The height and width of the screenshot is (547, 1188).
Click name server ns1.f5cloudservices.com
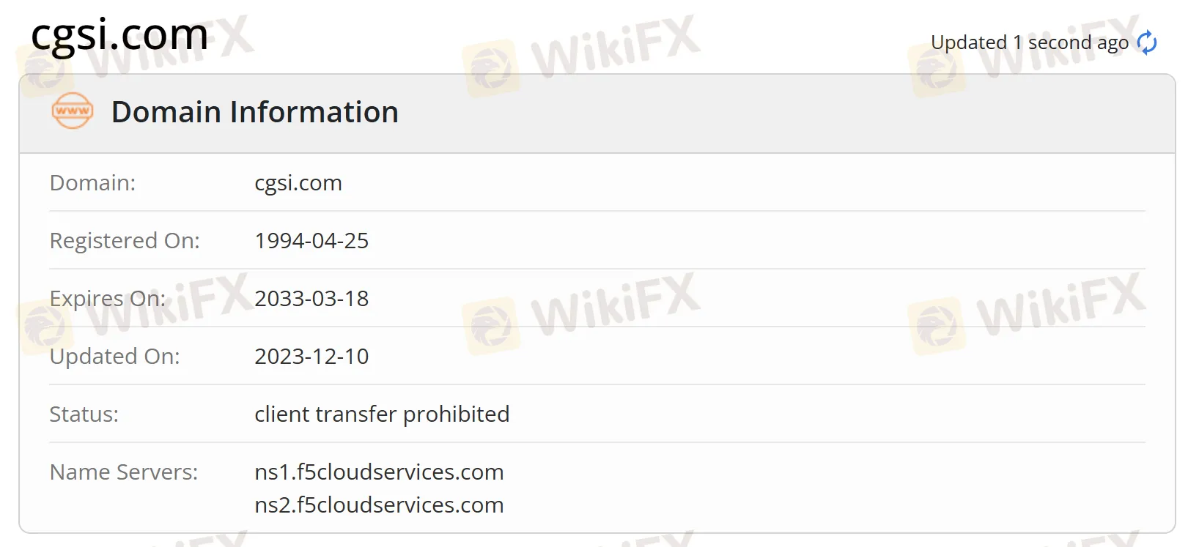(x=379, y=472)
